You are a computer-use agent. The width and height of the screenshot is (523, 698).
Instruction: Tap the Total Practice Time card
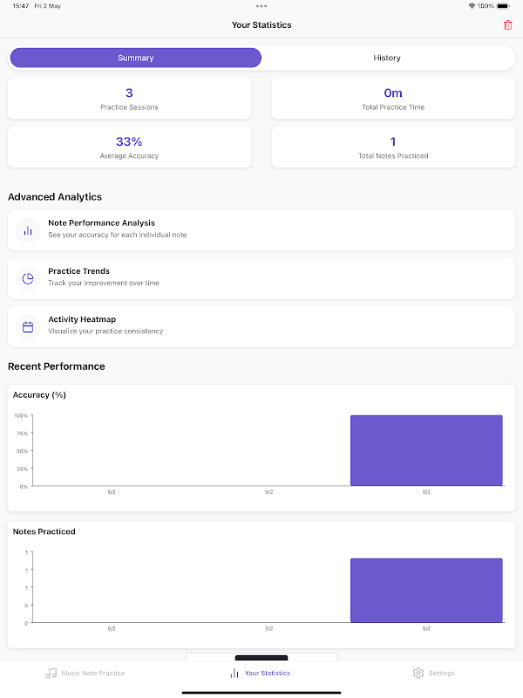point(393,99)
